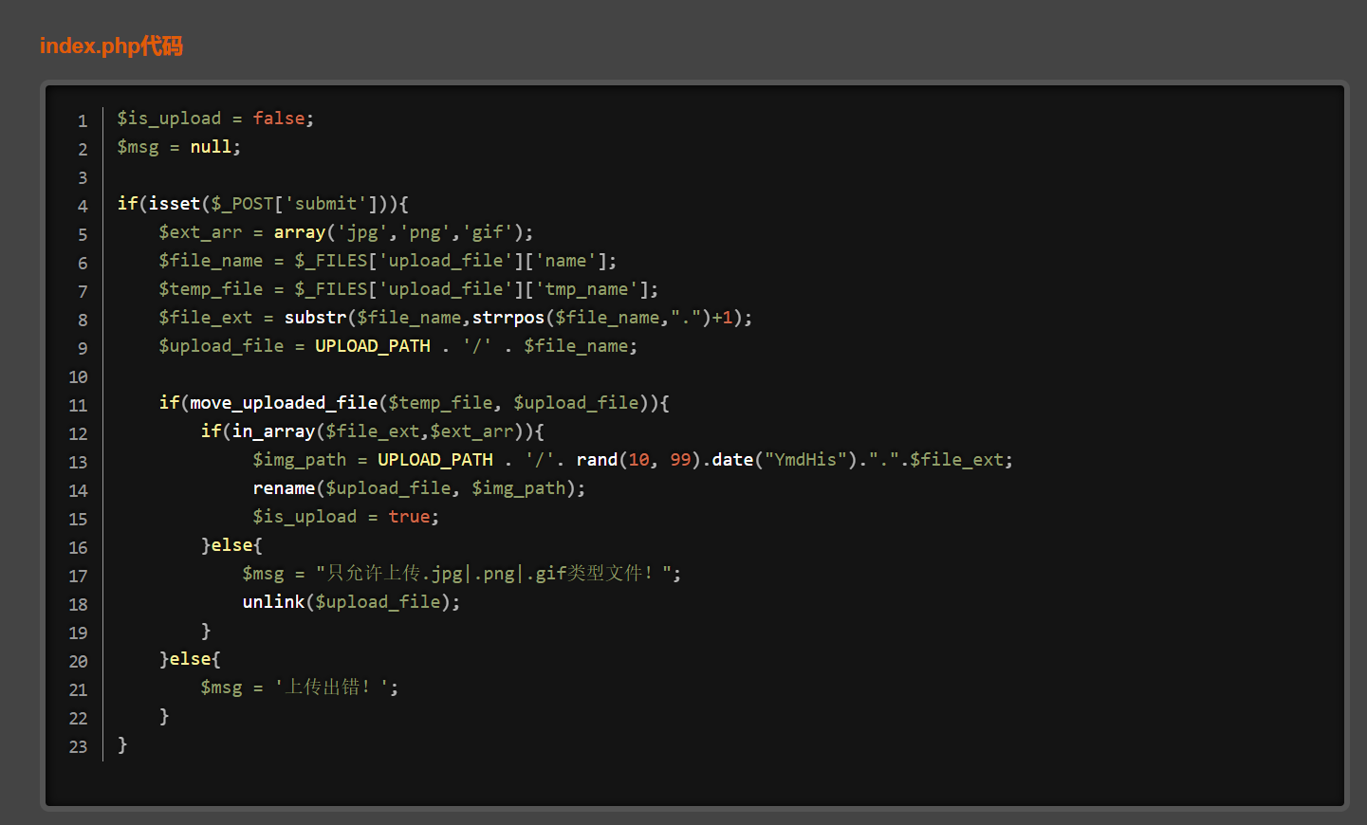Click the 'tmp_name' key on line 7
The width and height of the screenshot is (1367, 825).
(586, 289)
